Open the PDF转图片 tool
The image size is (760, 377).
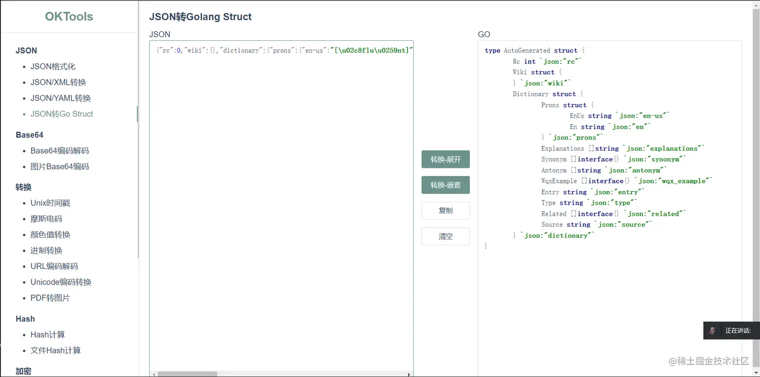click(50, 298)
